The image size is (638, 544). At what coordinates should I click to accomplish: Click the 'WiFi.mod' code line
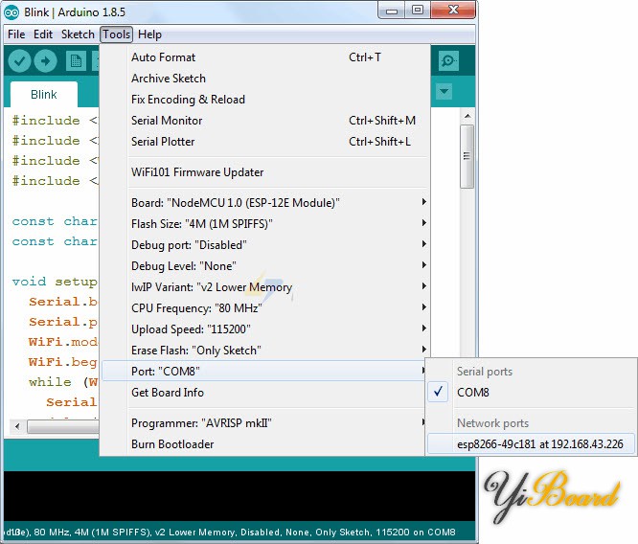coord(63,342)
